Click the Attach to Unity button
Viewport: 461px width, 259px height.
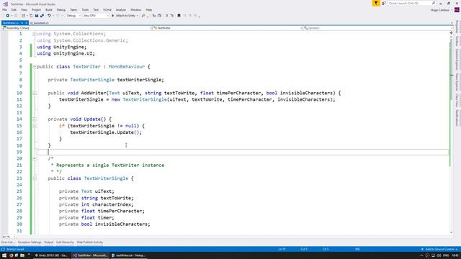[x=125, y=16]
